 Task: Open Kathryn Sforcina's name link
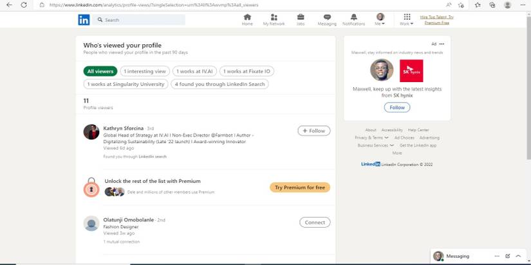click(124, 128)
